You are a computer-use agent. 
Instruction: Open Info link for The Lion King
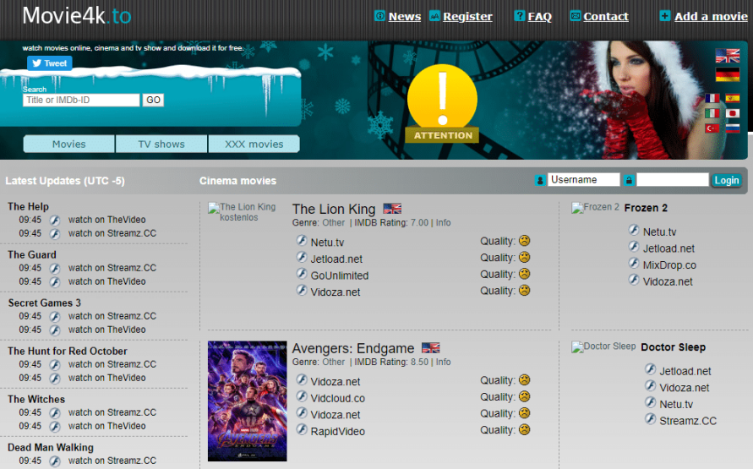(x=443, y=223)
